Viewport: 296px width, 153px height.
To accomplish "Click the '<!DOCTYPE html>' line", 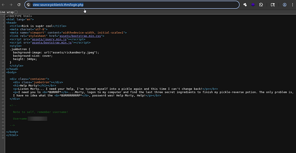I will point(19,16).
